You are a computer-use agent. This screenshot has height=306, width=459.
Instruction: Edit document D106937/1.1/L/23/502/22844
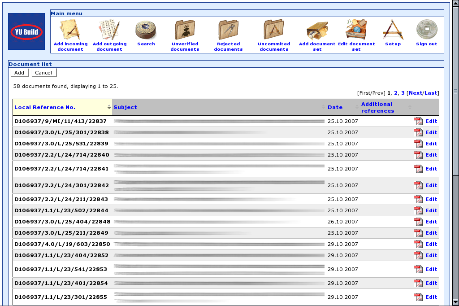[431, 210]
